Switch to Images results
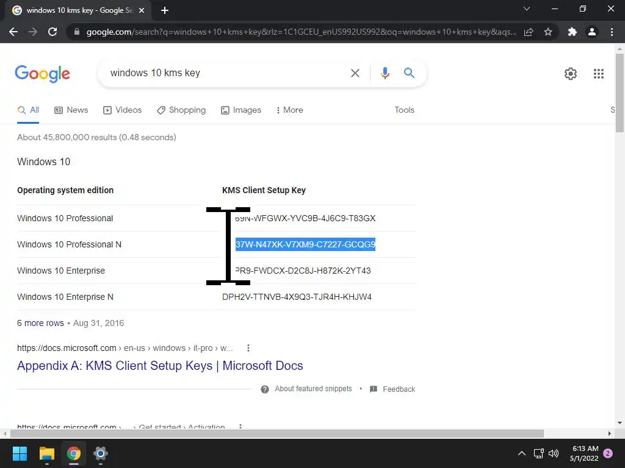The image size is (625, 468). (240, 110)
